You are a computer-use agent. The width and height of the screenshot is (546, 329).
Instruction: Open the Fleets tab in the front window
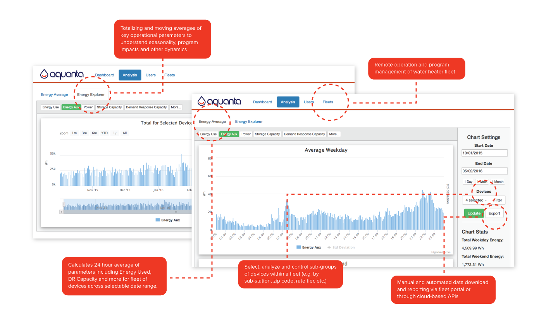click(328, 102)
